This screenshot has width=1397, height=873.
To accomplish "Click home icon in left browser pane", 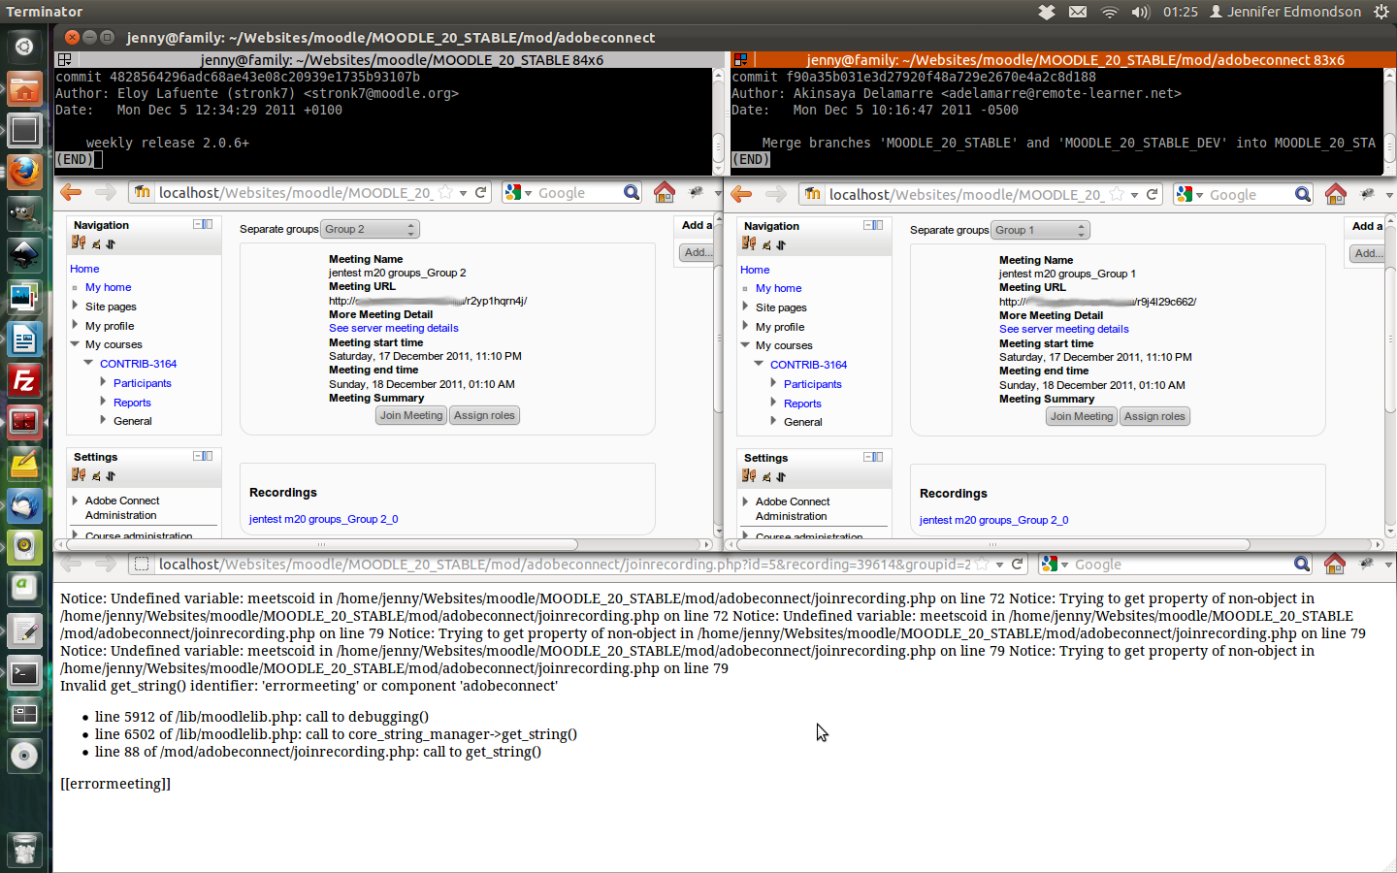I will pyautogui.click(x=665, y=192).
